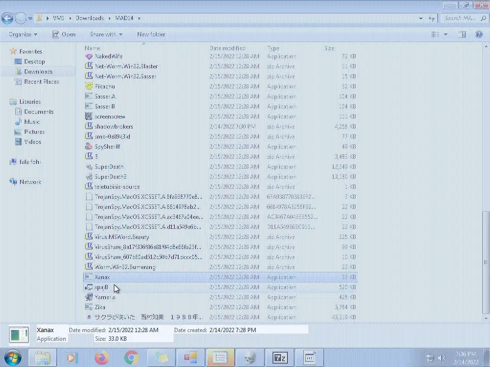Refresh the folder via address bar button

(432, 19)
